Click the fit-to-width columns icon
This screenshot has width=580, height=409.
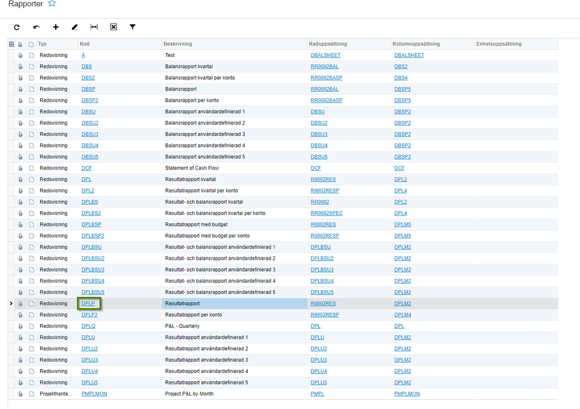(x=94, y=27)
